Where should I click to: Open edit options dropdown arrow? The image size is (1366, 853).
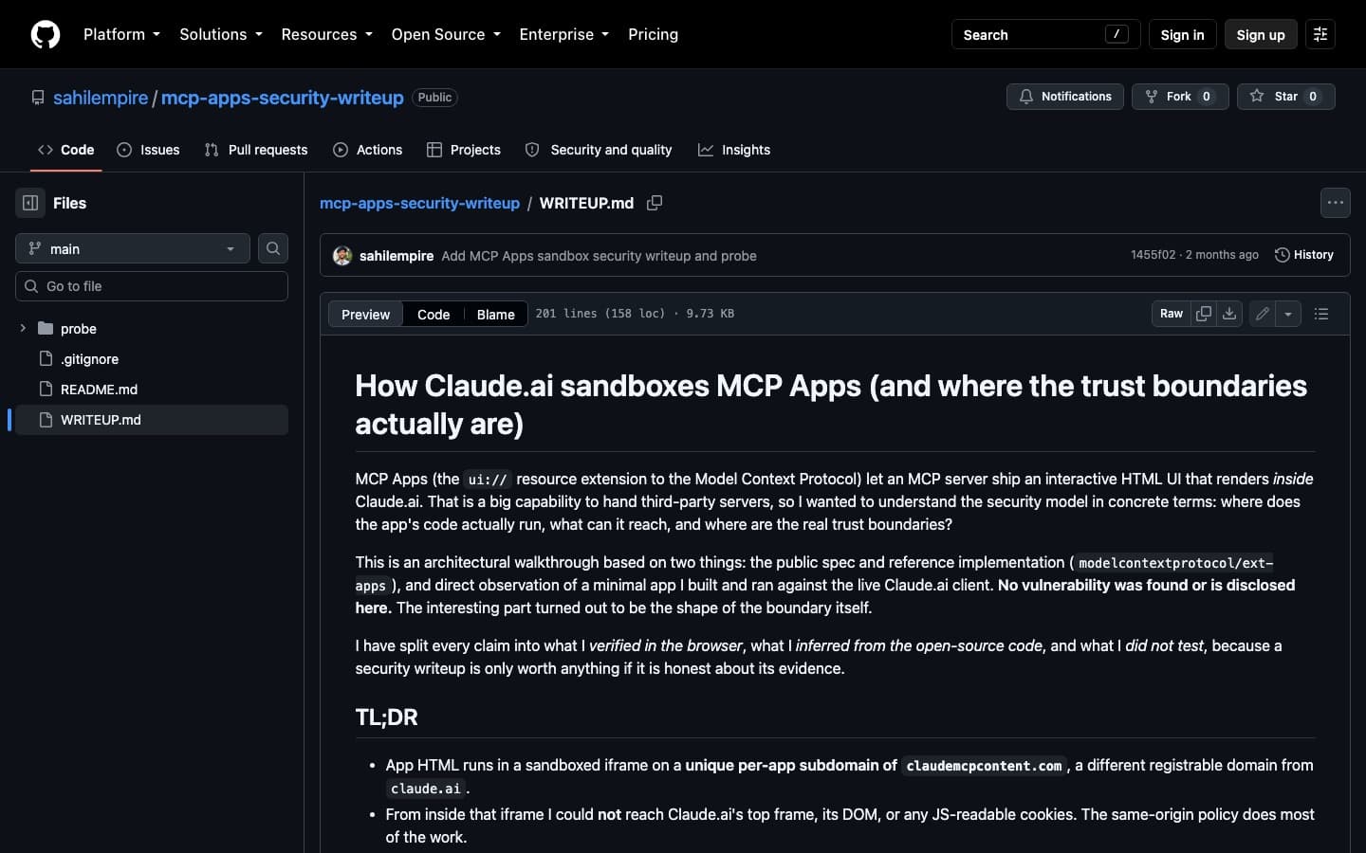(1288, 314)
